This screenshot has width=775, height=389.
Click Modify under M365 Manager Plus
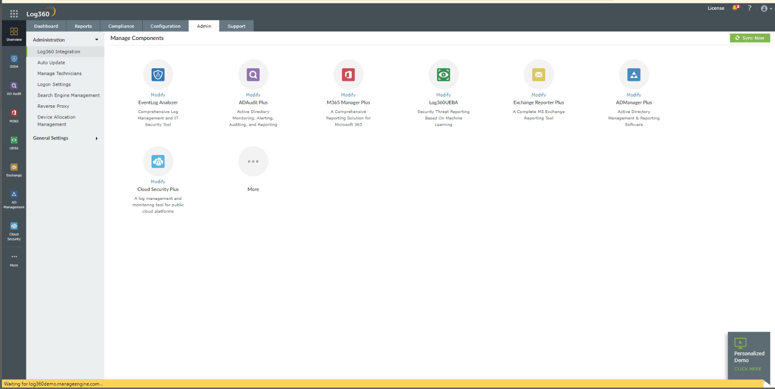(x=348, y=95)
